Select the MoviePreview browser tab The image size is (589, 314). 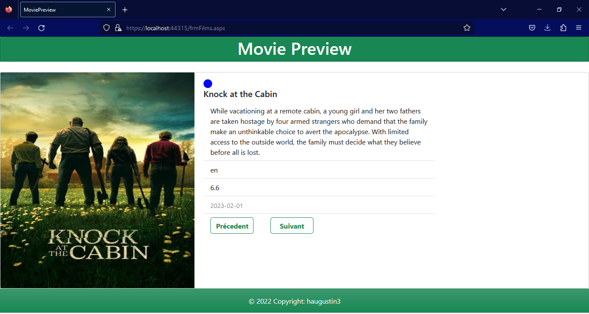68,9
